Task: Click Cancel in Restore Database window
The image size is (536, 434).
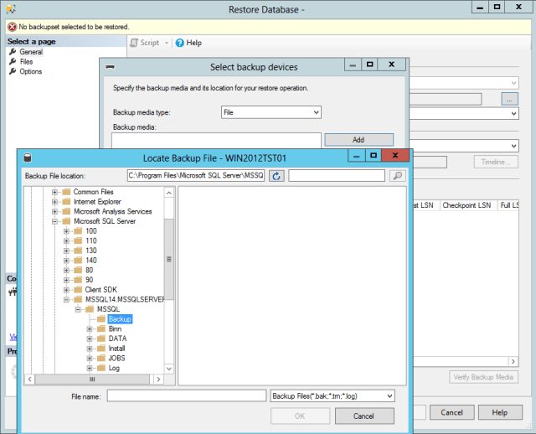Action: (451, 412)
